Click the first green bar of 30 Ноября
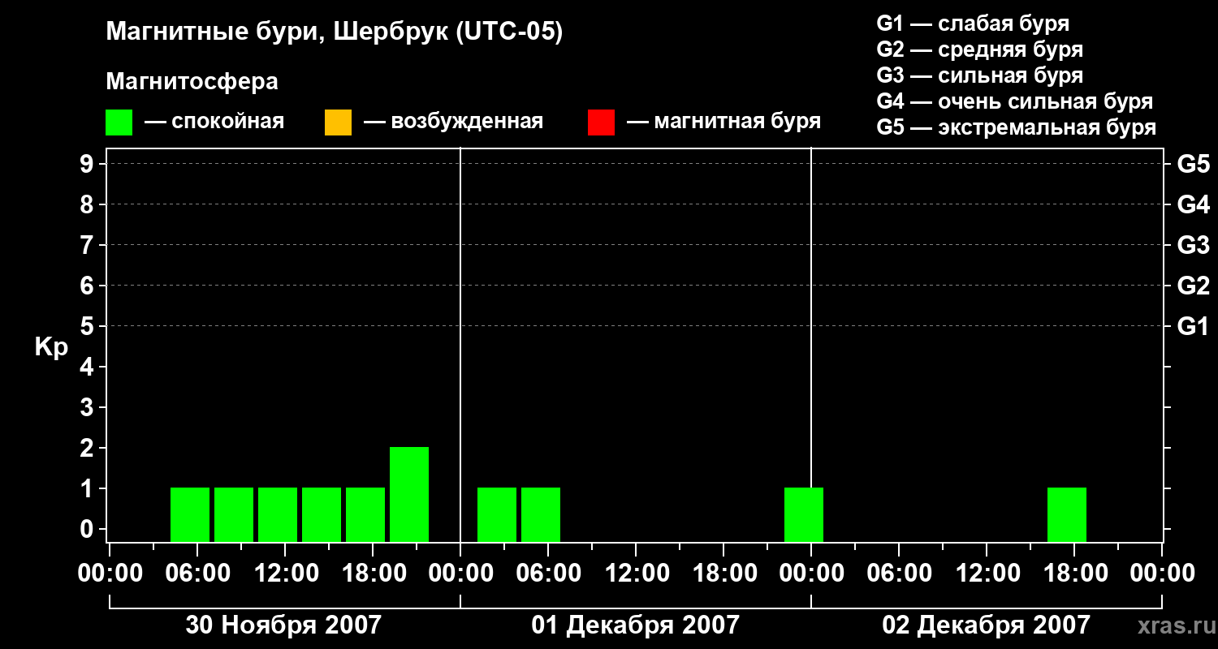Image resolution: width=1218 pixels, height=649 pixels. pyautogui.click(x=190, y=514)
